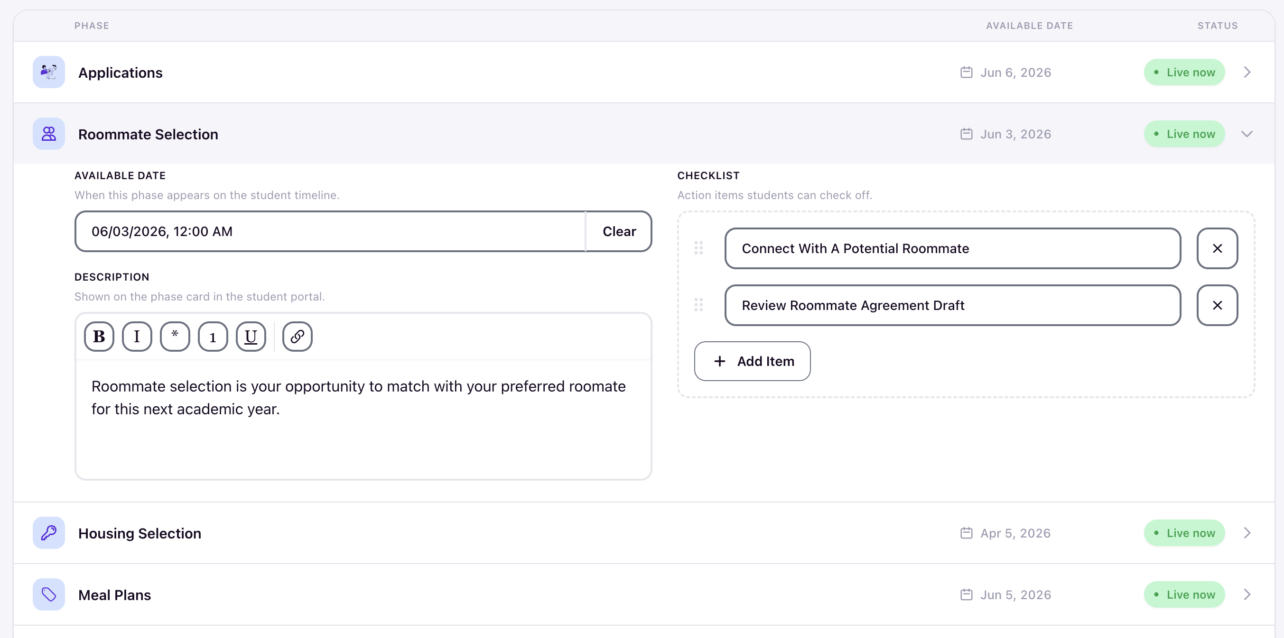
Task: Insert numbered list in description editor
Action: (213, 337)
